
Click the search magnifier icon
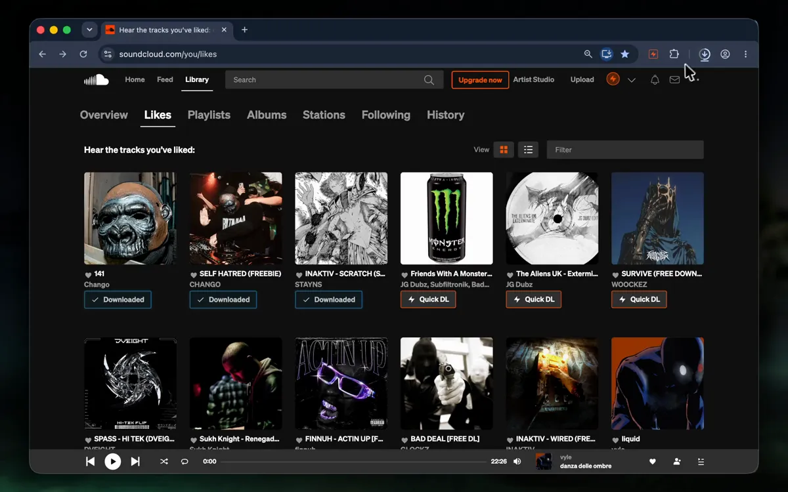point(429,80)
